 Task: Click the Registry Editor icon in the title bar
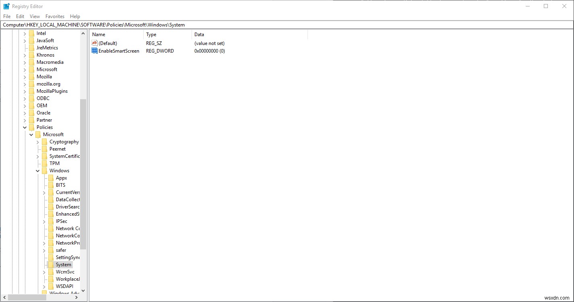pyautogui.click(x=6, y=6)
